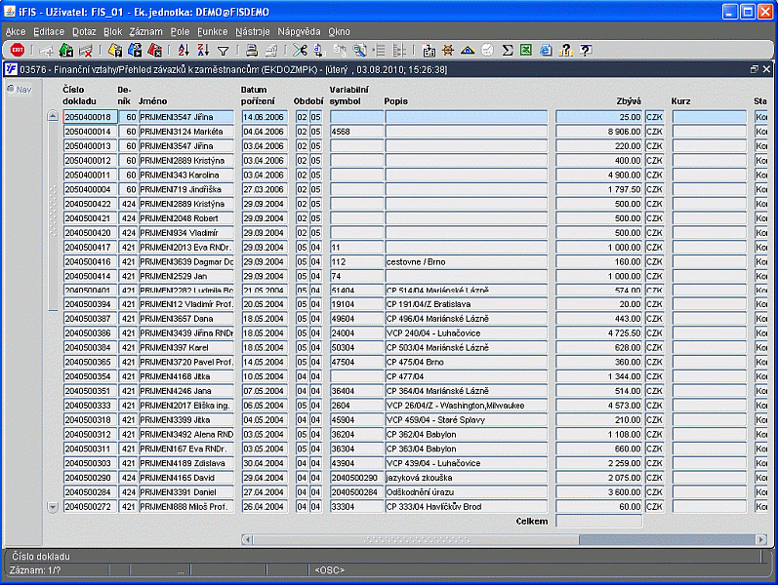Viewport: 778px width, 585px height.
Task: Click variabilní symbol 4558 field
Action: click(x=356, y=132)
